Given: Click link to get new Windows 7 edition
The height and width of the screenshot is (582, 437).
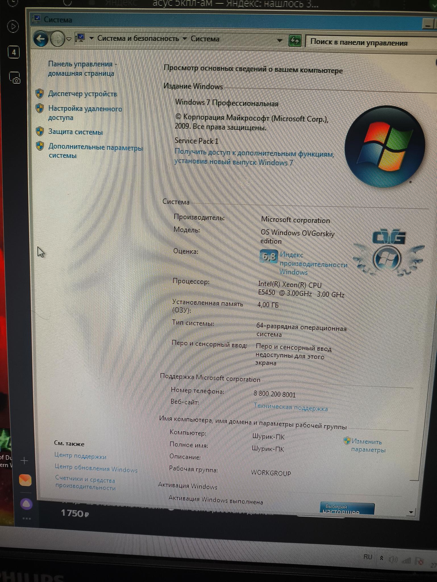Looking at the screenshot, I should click(x=254, y=158).
